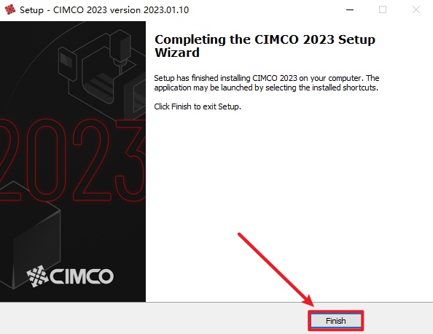Image resolution: width=433 pixels, height=334 pixels.
Task: Click the grey footer bar left of Finish
Action: (154, 318)
